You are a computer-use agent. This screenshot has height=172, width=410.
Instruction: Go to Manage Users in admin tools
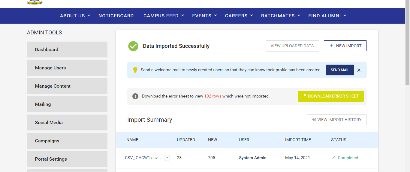[67, 68]
